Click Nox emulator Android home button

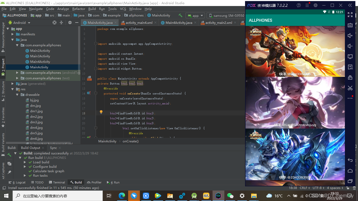[x=350, y=171]
